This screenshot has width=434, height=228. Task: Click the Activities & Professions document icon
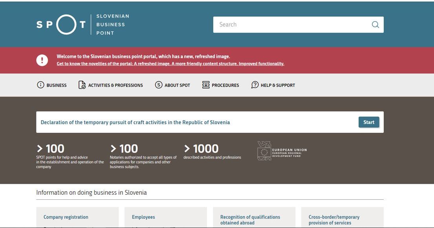[x=82, y=85]
